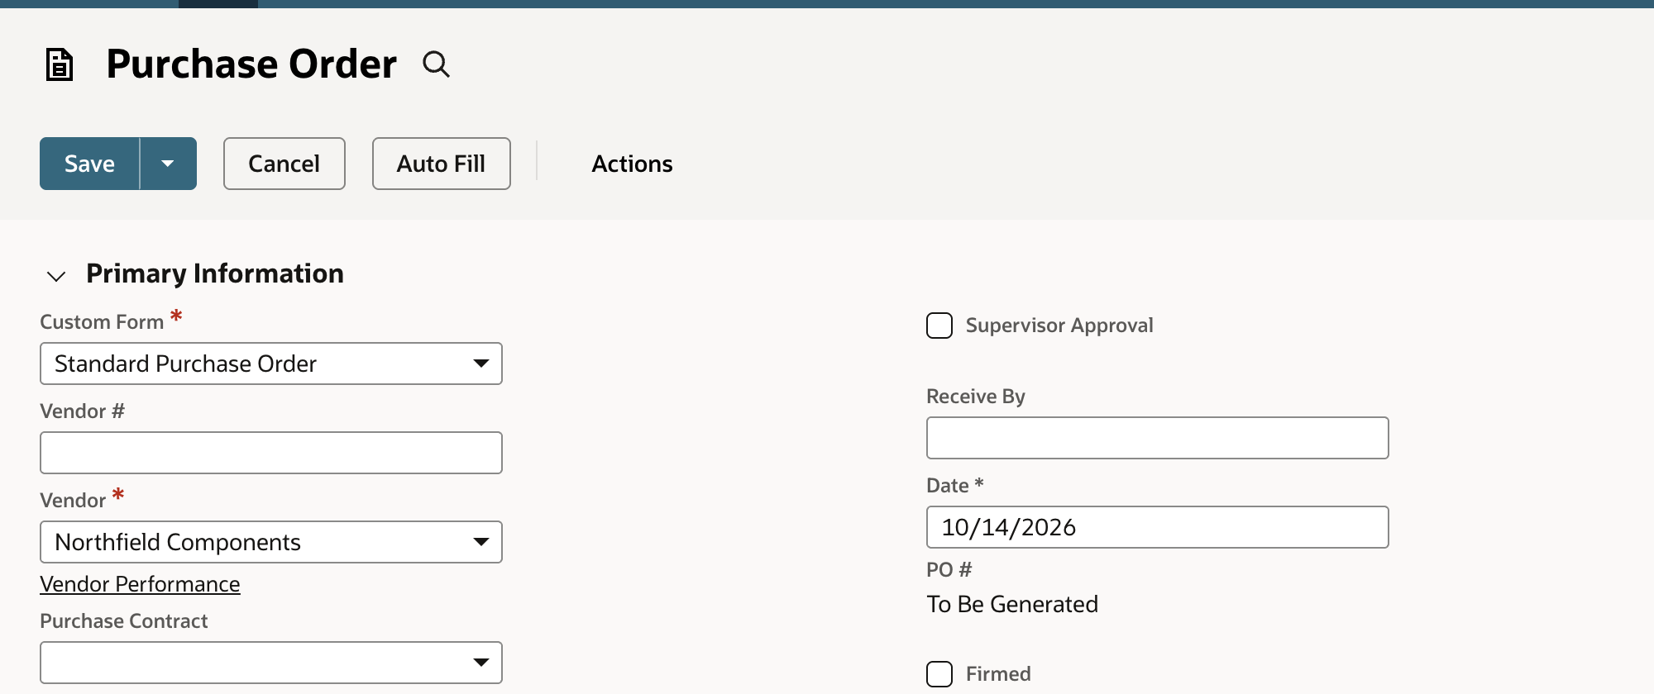The width and height of the screenshot is (1654, 694).
Task: Click the Purchase Order document icon
Action: (x=60, y=64)
